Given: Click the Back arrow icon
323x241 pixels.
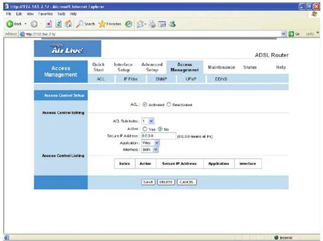Looking at the screenshot, I should [10, 24].
